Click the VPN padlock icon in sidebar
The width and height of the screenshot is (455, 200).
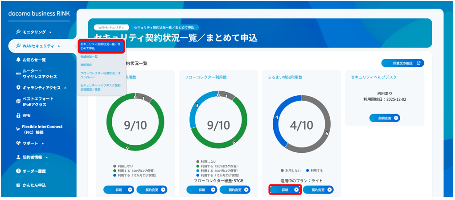(18, 115)
